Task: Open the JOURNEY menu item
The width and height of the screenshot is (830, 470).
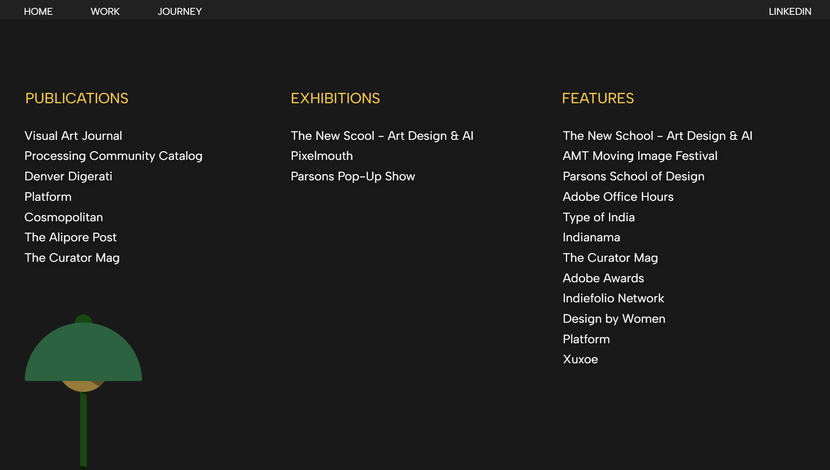Action: [180, 11]
